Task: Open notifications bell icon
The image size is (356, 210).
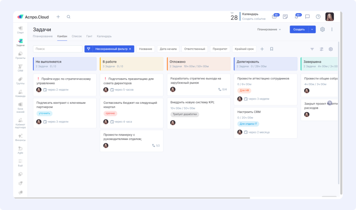Action: click(296, 17)
